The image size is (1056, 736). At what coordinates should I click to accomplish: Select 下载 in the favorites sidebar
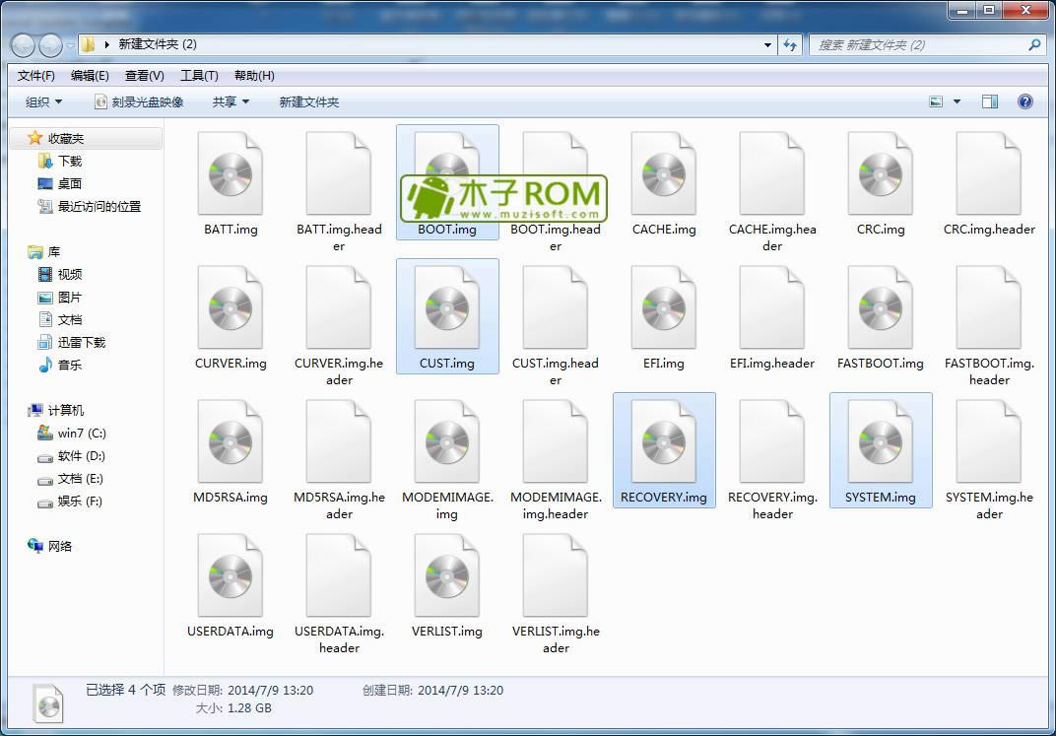[69, 161]
